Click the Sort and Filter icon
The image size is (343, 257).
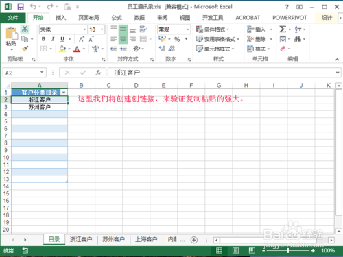pos(298,29)
